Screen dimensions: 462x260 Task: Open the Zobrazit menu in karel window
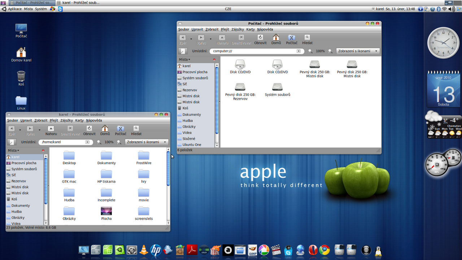pyautogui.click(x=41, y=121)
